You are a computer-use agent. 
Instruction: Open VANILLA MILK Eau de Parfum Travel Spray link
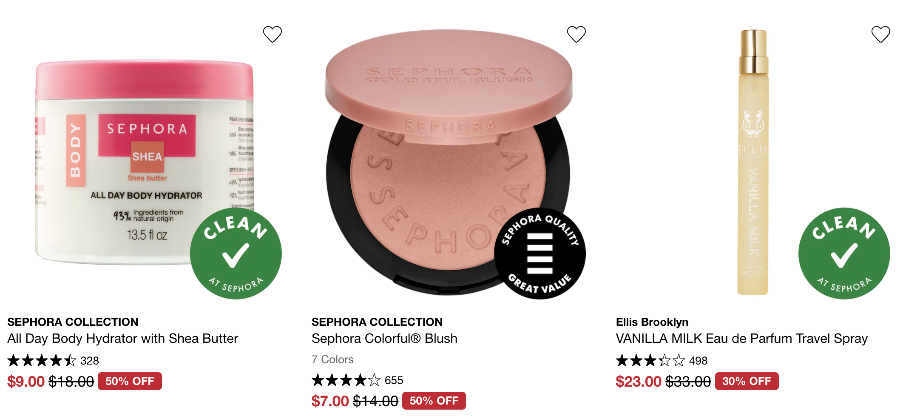(x=741, y=339)
